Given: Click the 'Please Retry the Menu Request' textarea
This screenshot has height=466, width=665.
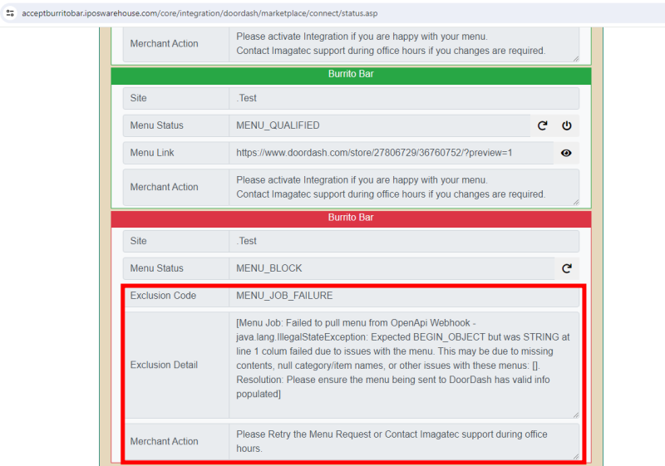Looking at the screenshot, I should (403, 441).
